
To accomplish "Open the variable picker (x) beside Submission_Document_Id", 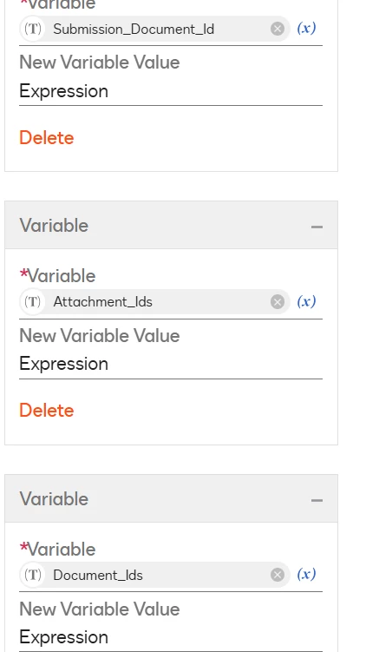I will pyautogui.click(x=307, y=29).
